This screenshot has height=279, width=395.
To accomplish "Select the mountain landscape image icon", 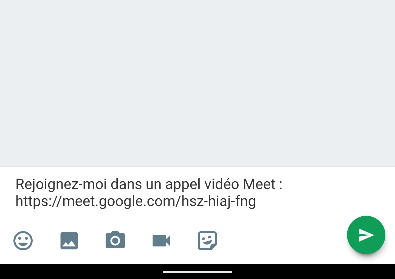I will coord(69,241).
